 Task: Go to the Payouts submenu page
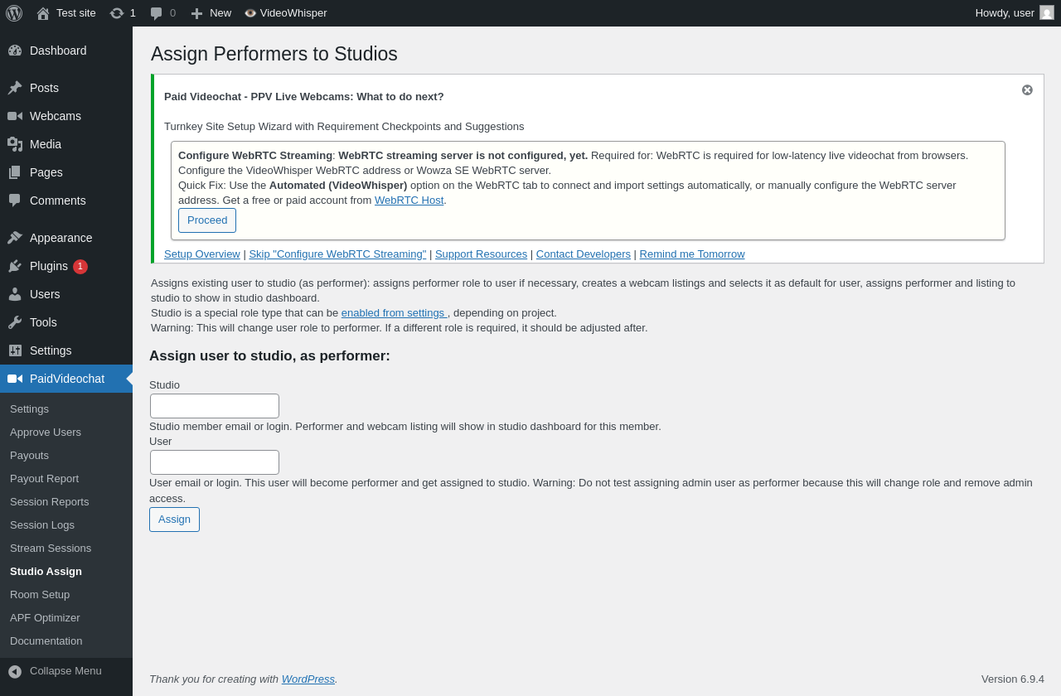point(30,456)
